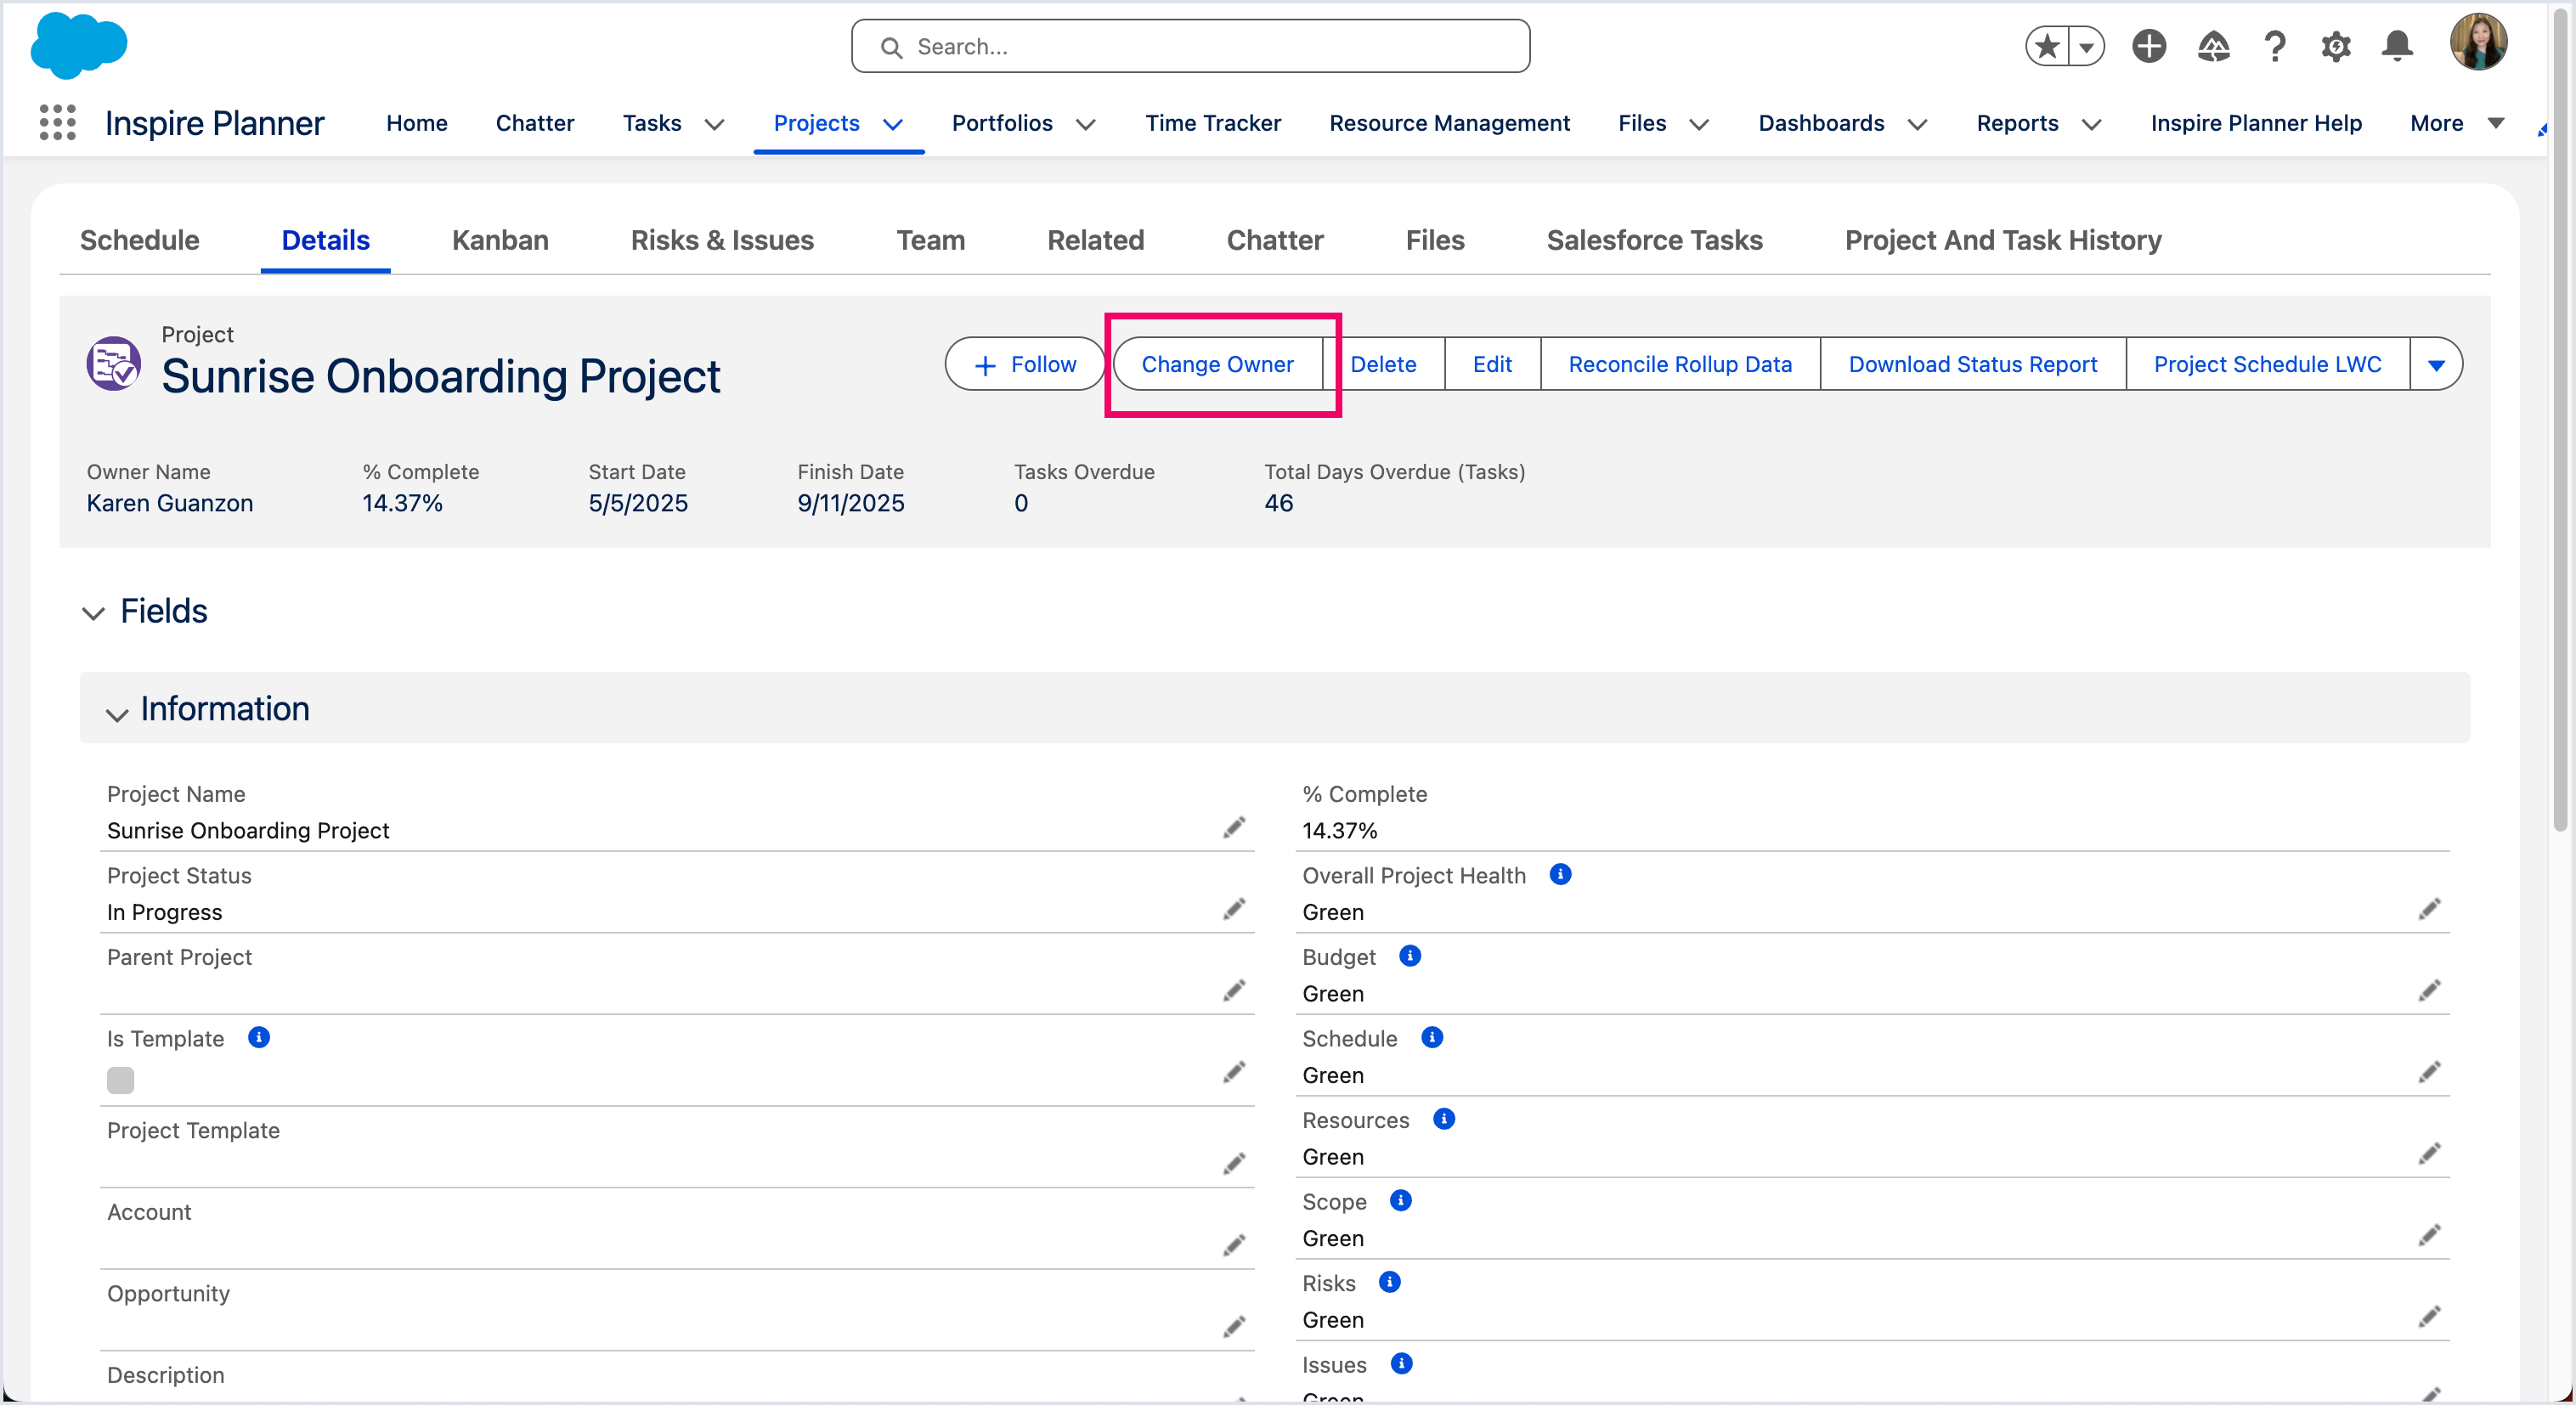Edit Opportunity field with pencil icon
This screenshot has height=1405, width=2576.
pos(1234,1327)
